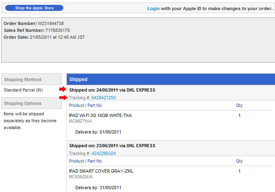This screenshot has width=275, height=192.
Task: Click order number W231944738 text
Action: click(51, 23)
